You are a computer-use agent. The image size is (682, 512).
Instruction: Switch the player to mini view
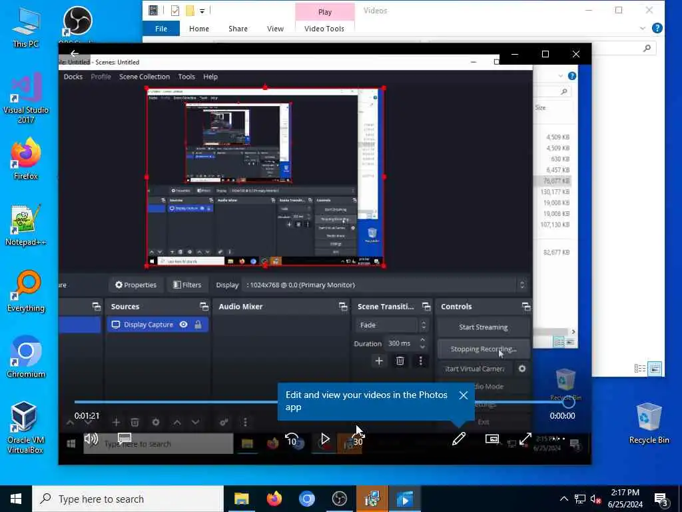point(492,439)
